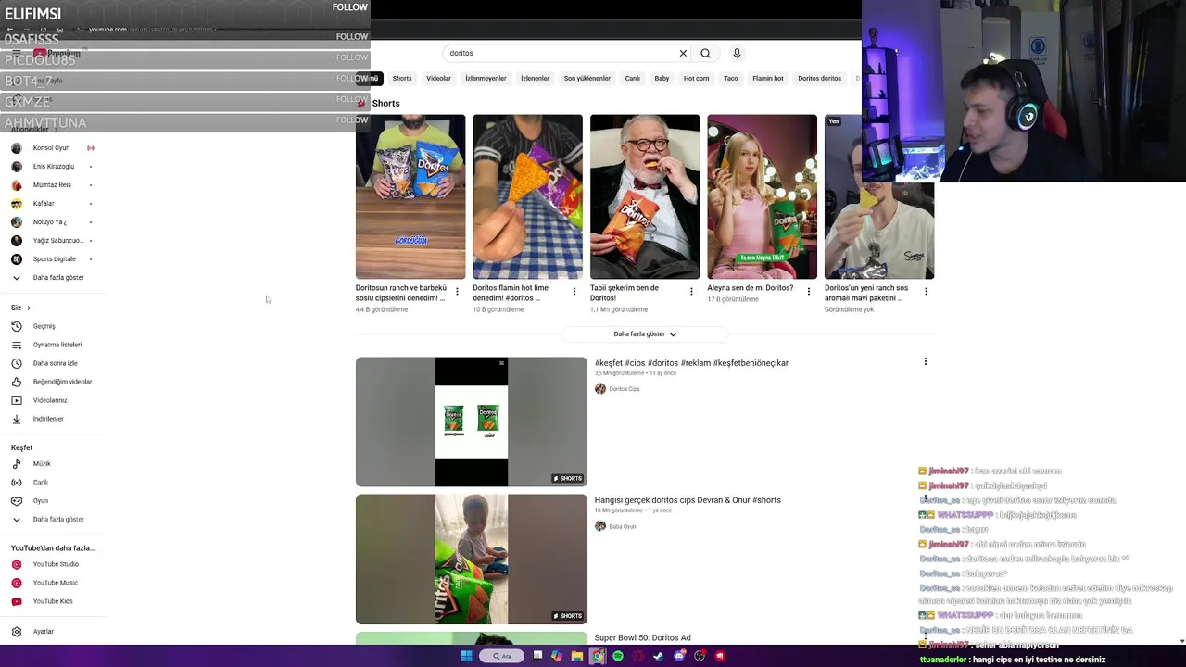Open Spotify from taskbar
This screenshot has width=1186, height=667.
click(618, 656)
